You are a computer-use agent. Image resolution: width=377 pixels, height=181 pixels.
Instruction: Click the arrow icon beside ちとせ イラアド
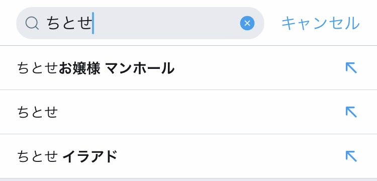coord(351,156)
